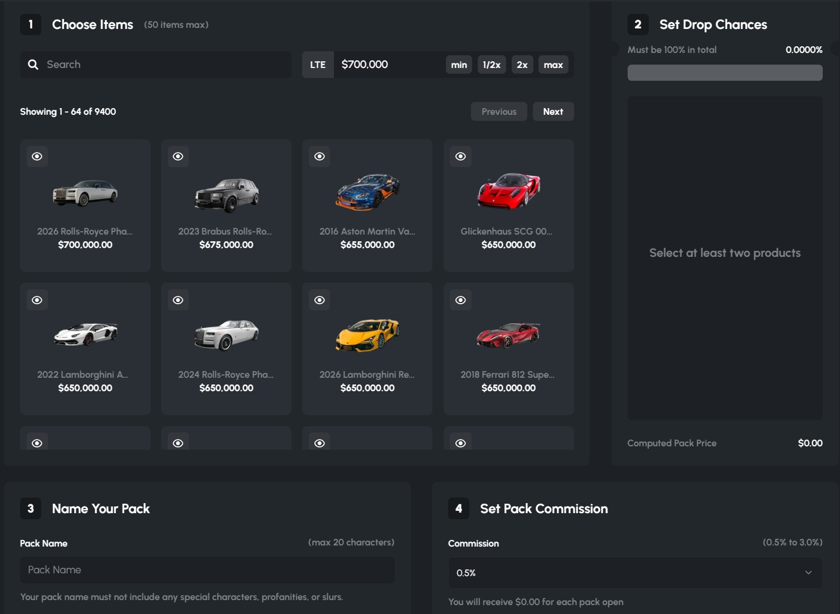Click the Choose Items step heading
This screenshot has height=614, width=840.
93,25
